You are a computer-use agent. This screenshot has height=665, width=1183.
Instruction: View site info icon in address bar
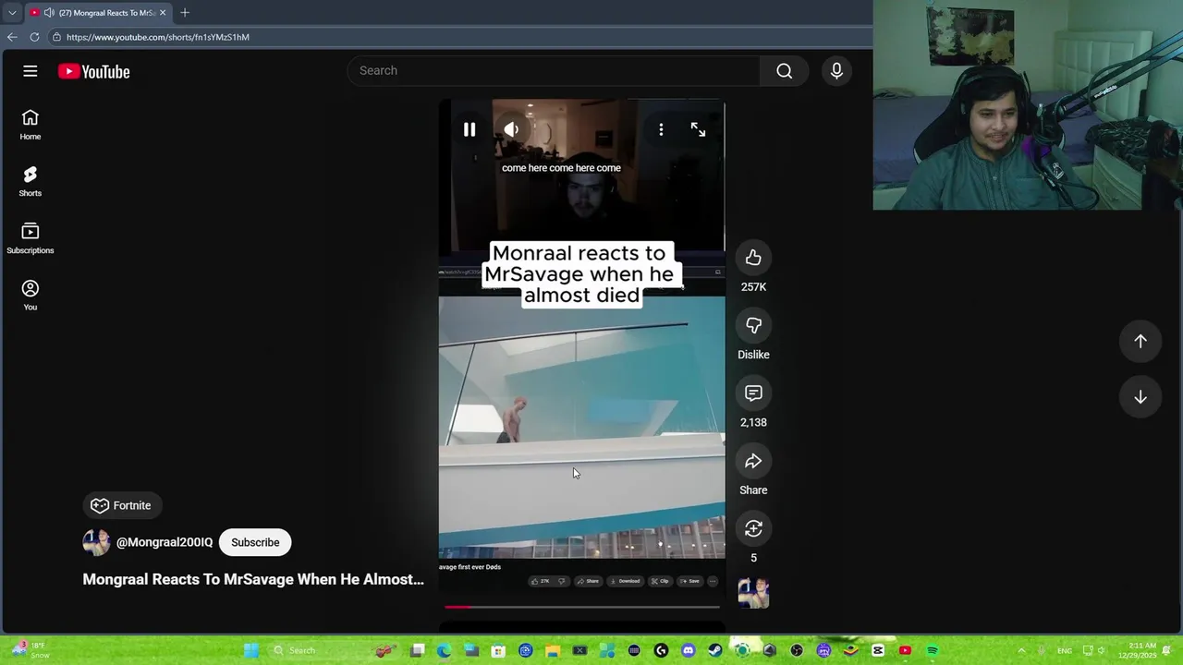[56, 37]
